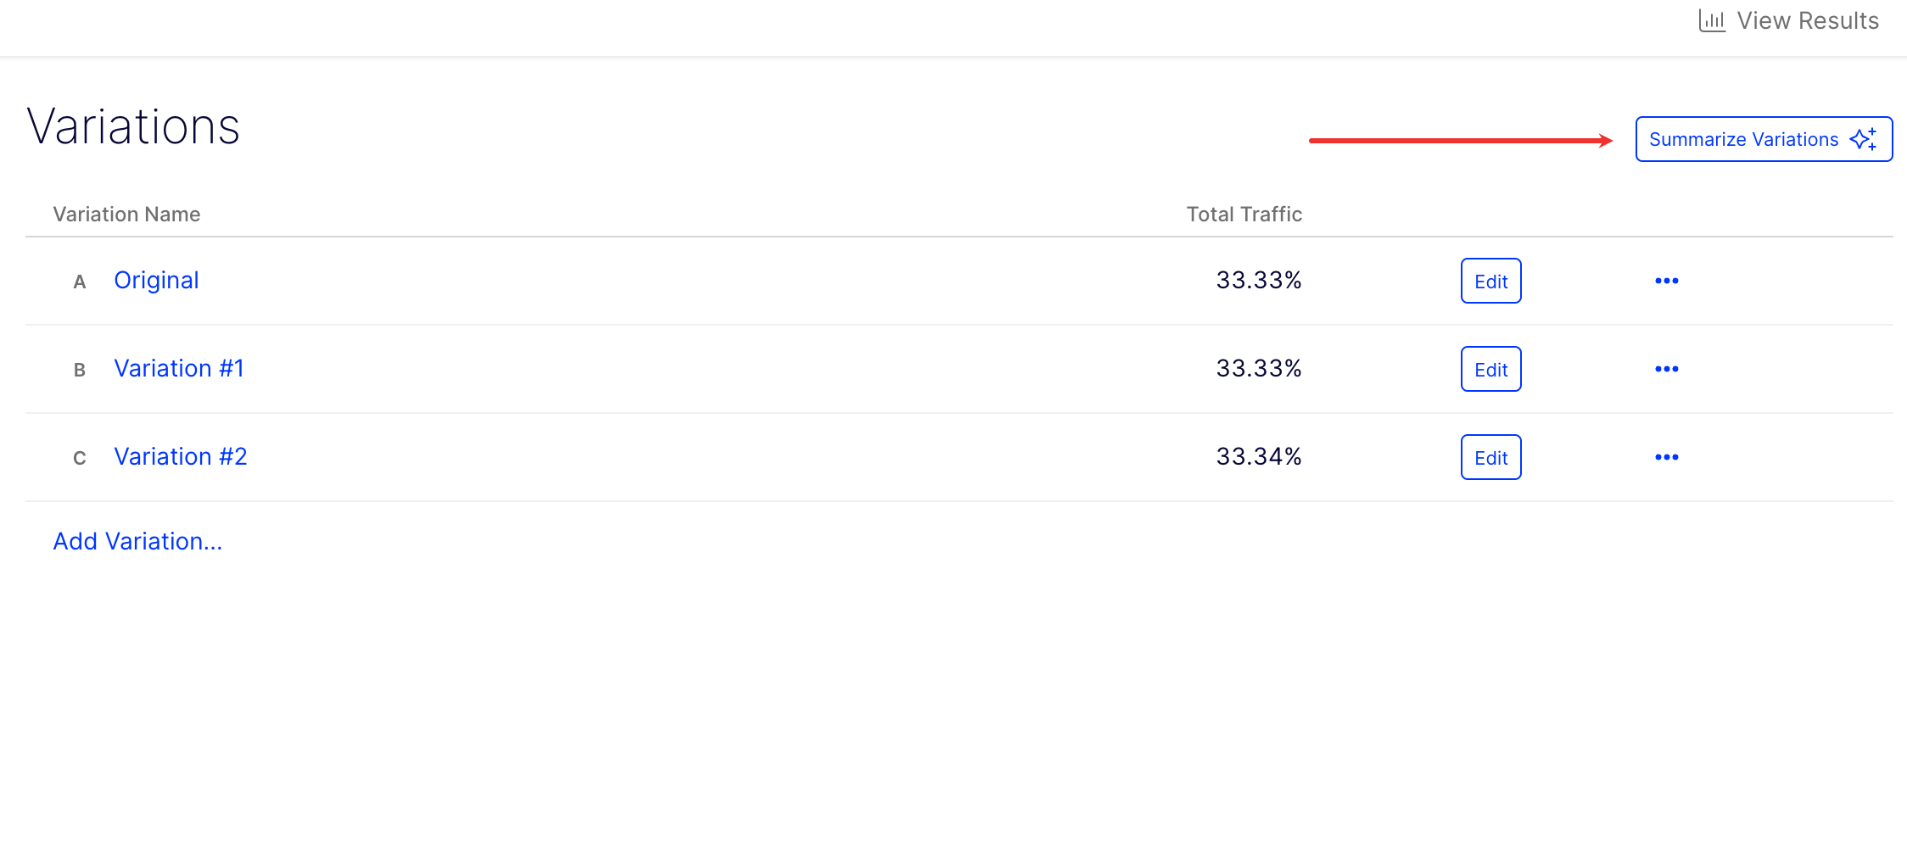Open the Variation #2 link

tap(181, 457)
